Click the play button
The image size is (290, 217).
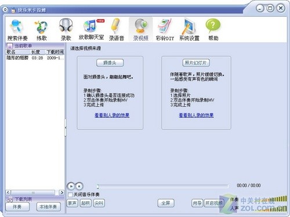[71, 186]
